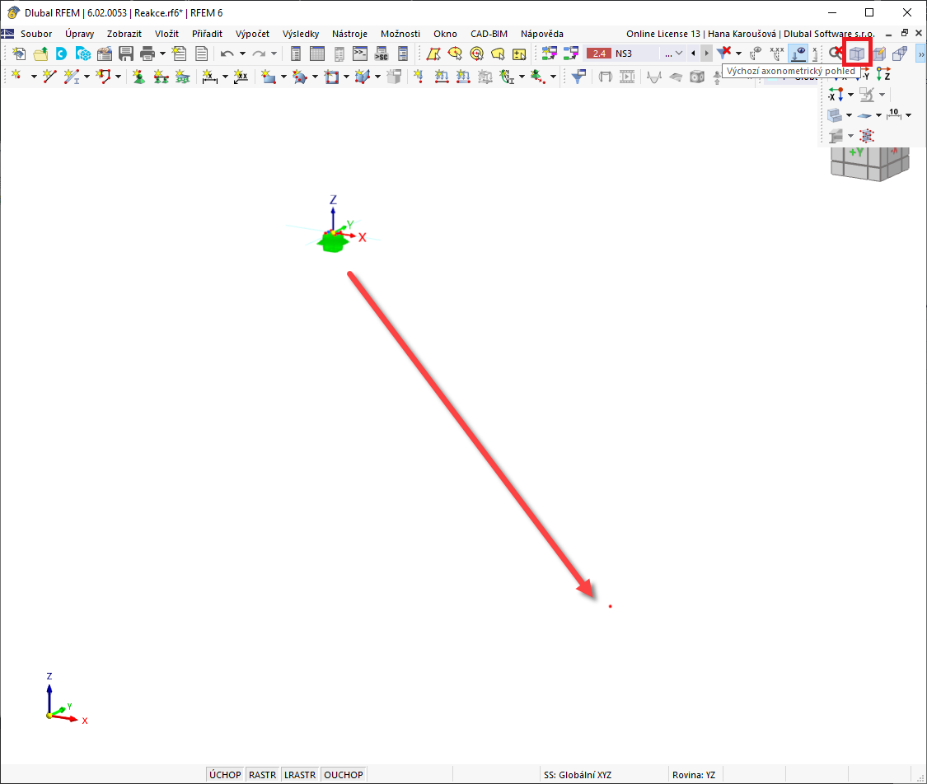Insert a new line support
This screenshot has width=927, height=784.
(161, 76)
